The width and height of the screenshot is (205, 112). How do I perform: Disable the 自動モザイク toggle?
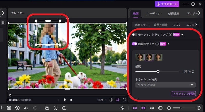coord(134,44)
